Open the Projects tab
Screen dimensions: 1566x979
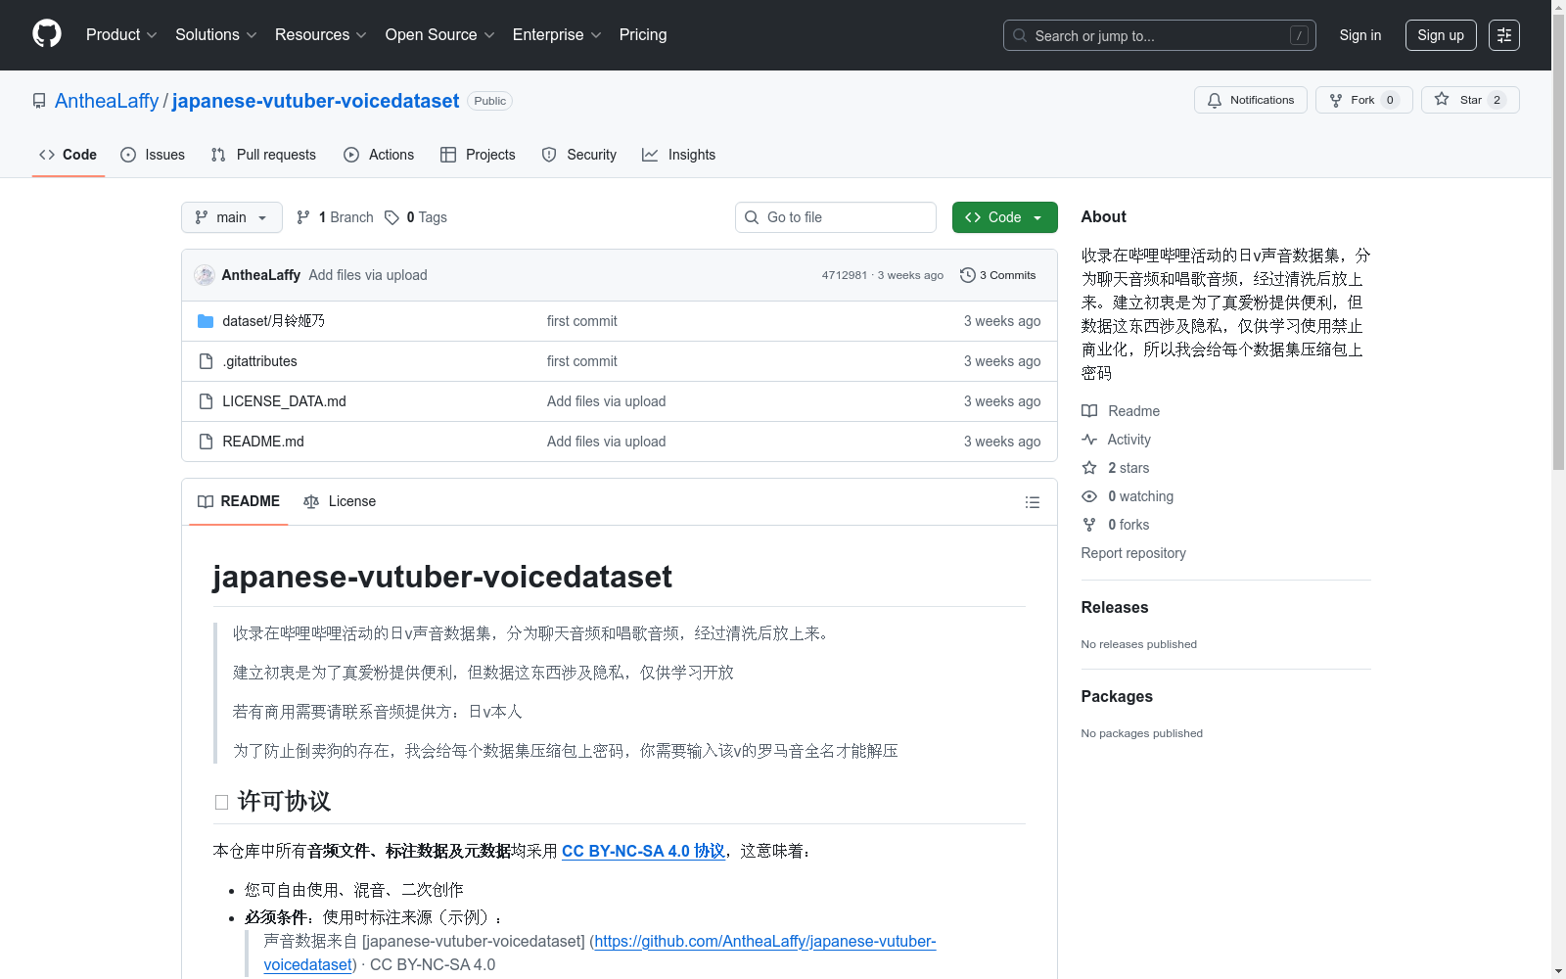478,155
